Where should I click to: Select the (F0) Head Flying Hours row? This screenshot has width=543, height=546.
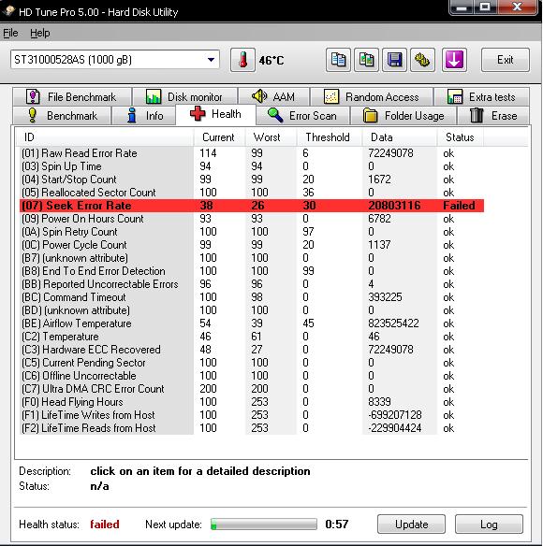click(x=252, y=402)
